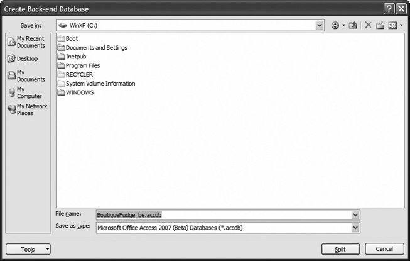Open My Documents in the places bar
The image size is (410, 261).
(26, 75)
